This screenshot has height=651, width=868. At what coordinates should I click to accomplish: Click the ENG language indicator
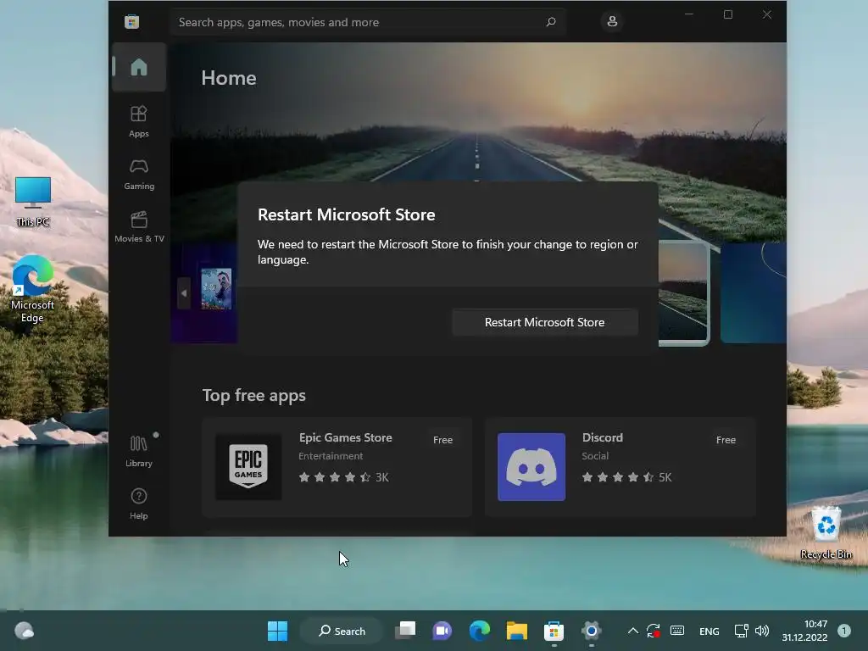[x=709, y=631]
